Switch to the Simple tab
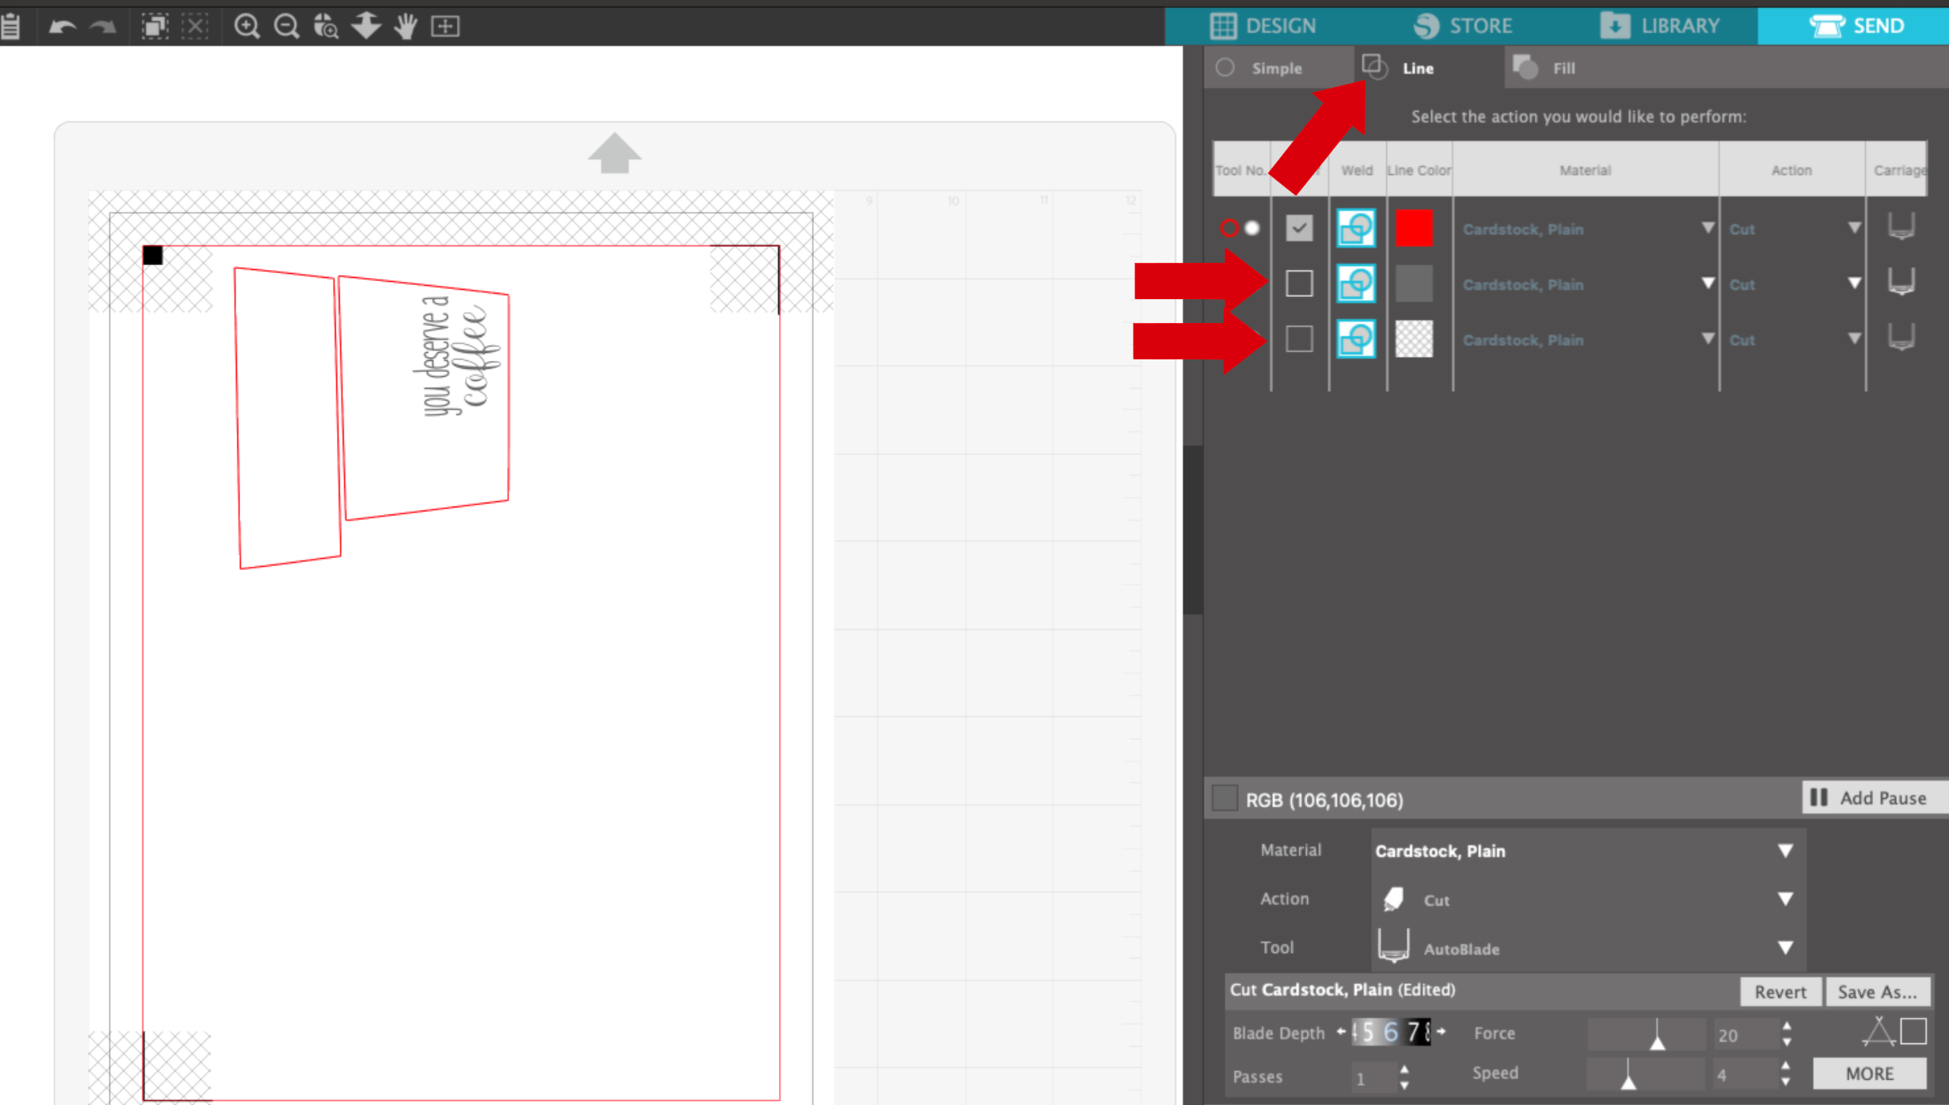 pyautogui.click(x=1275, y=67)
